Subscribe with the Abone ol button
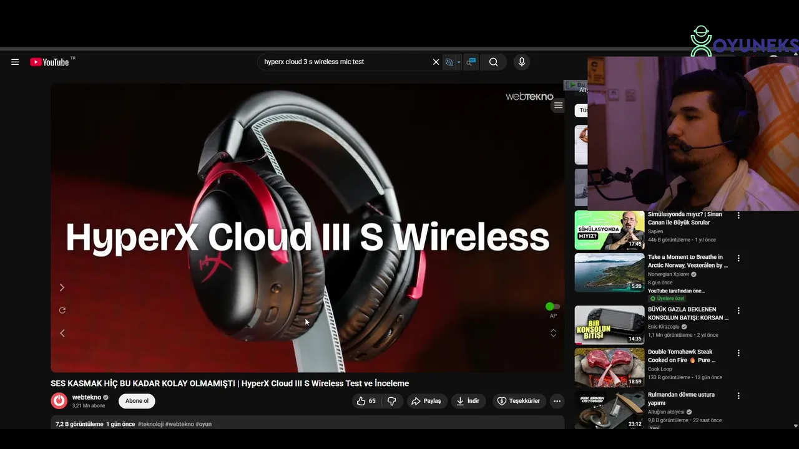 (x=137, y=401)
